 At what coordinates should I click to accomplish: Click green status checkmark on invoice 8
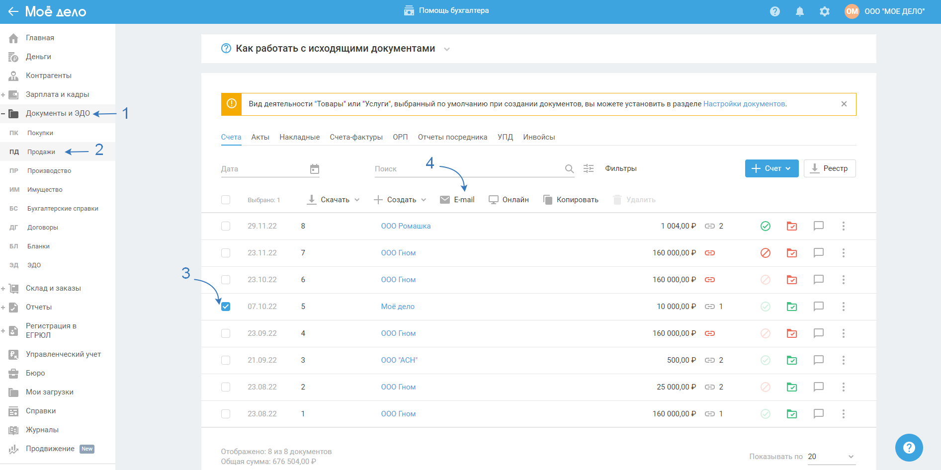pyautogui.click(x=765, y=226)
